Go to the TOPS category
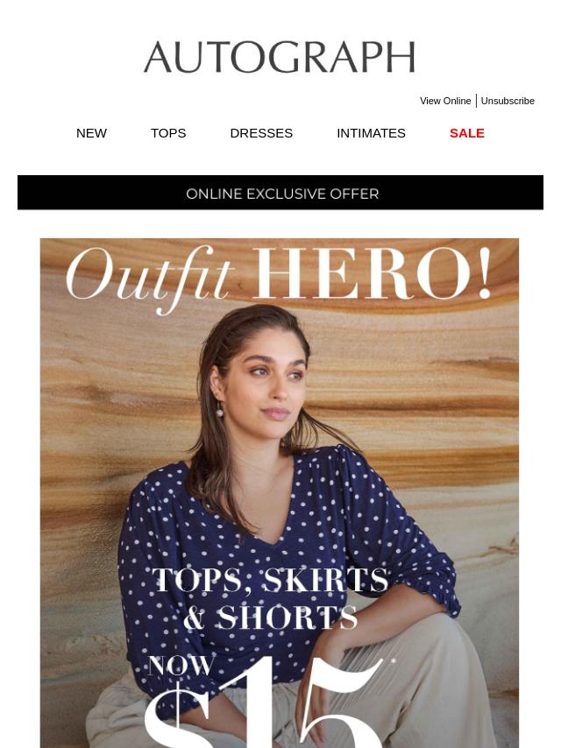Screen dimensions: 561x748 168,133
